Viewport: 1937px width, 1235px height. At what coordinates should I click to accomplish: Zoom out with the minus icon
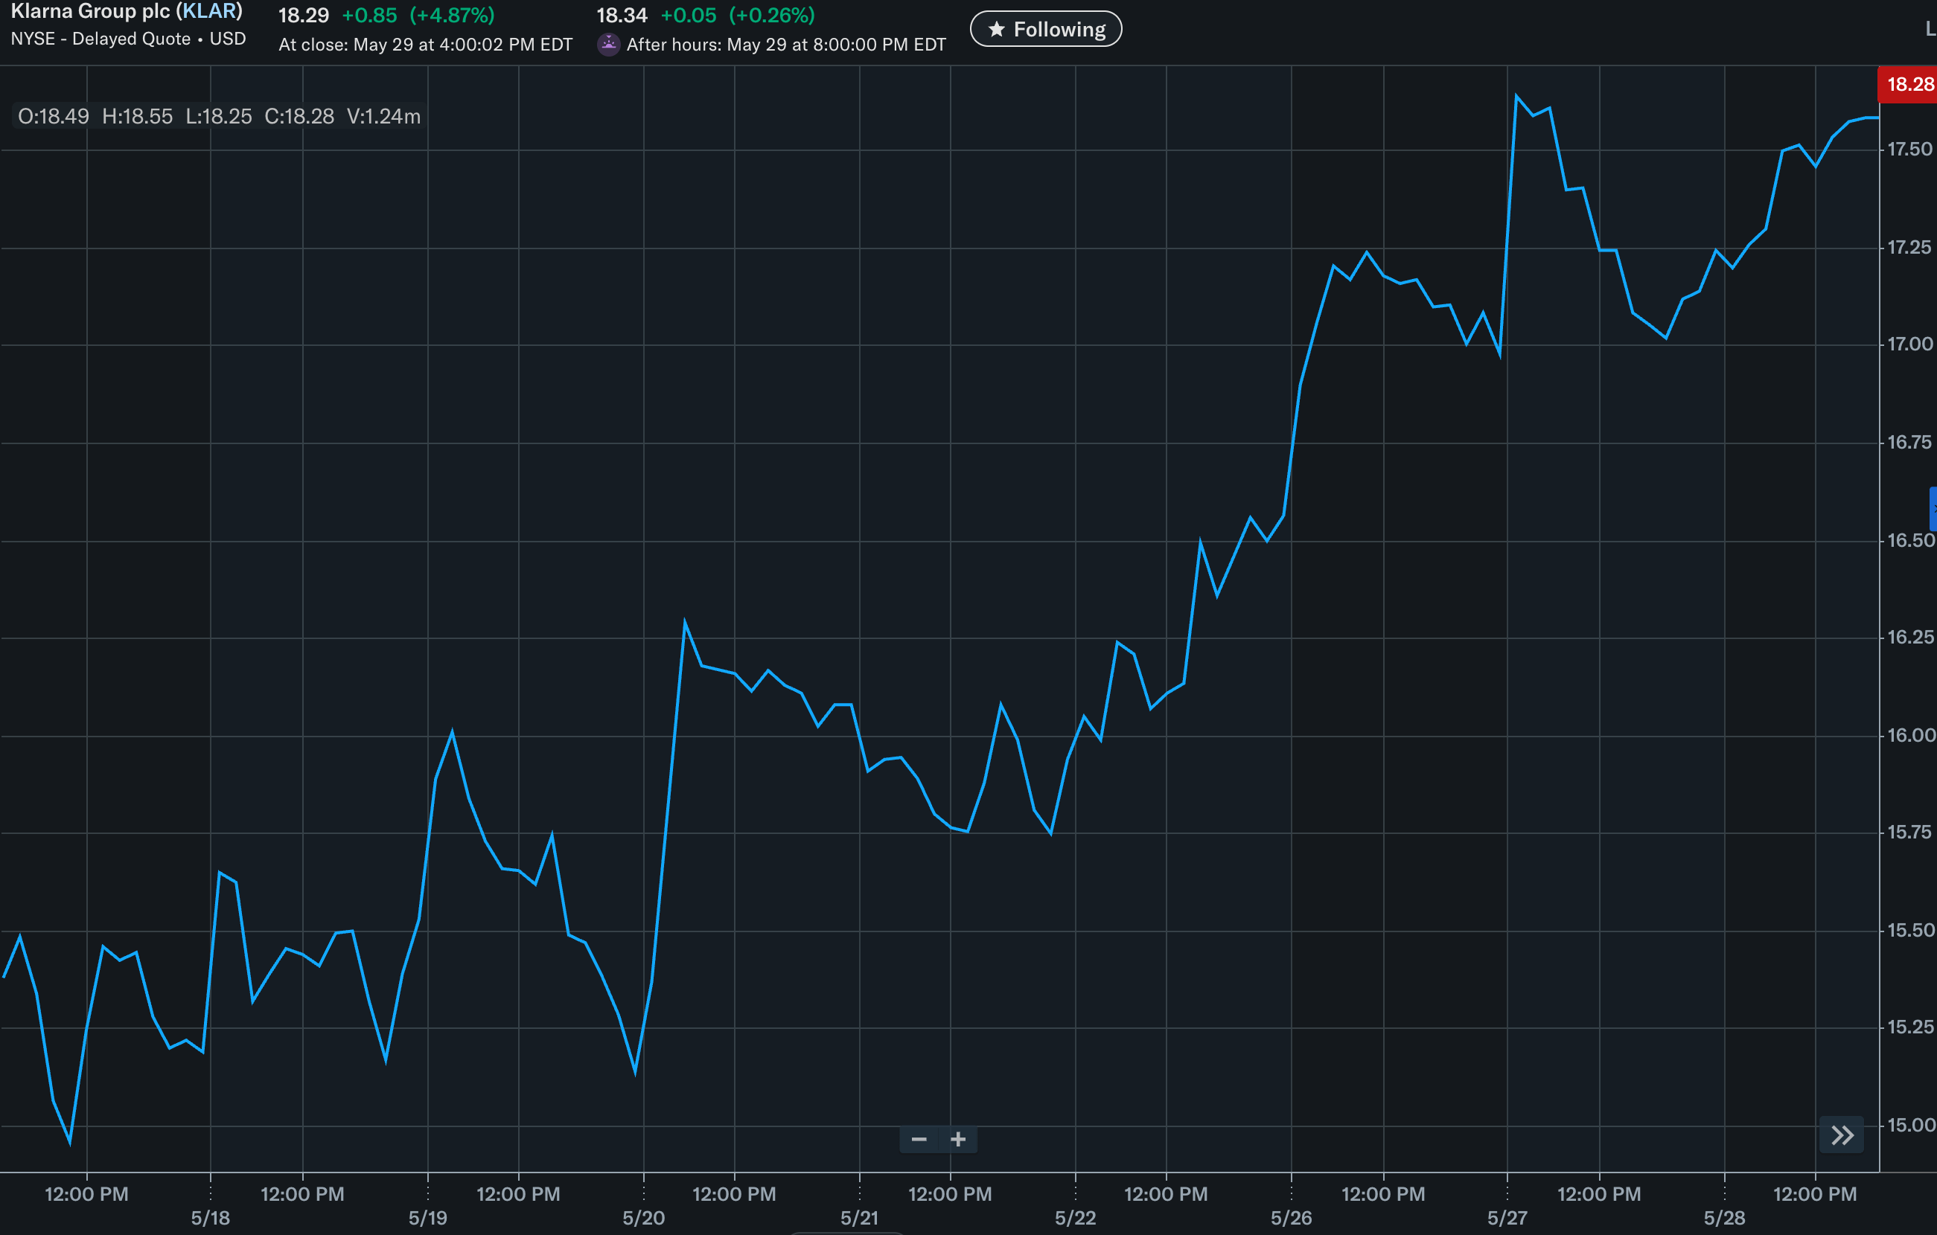[919, 1139]
